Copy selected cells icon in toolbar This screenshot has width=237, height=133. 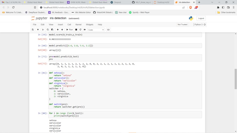point(48,30)
